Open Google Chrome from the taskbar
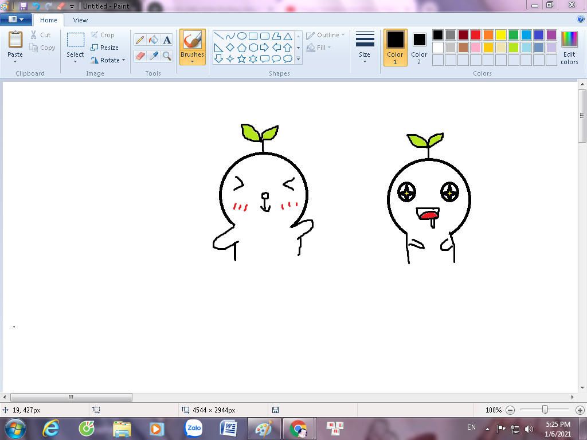 pos(298,429)
